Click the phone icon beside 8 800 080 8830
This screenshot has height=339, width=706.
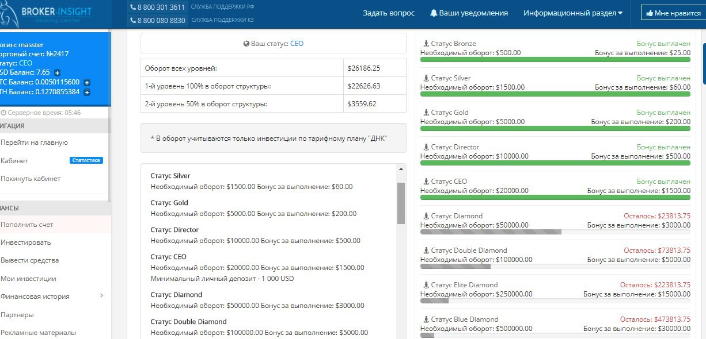pos(133,21)
